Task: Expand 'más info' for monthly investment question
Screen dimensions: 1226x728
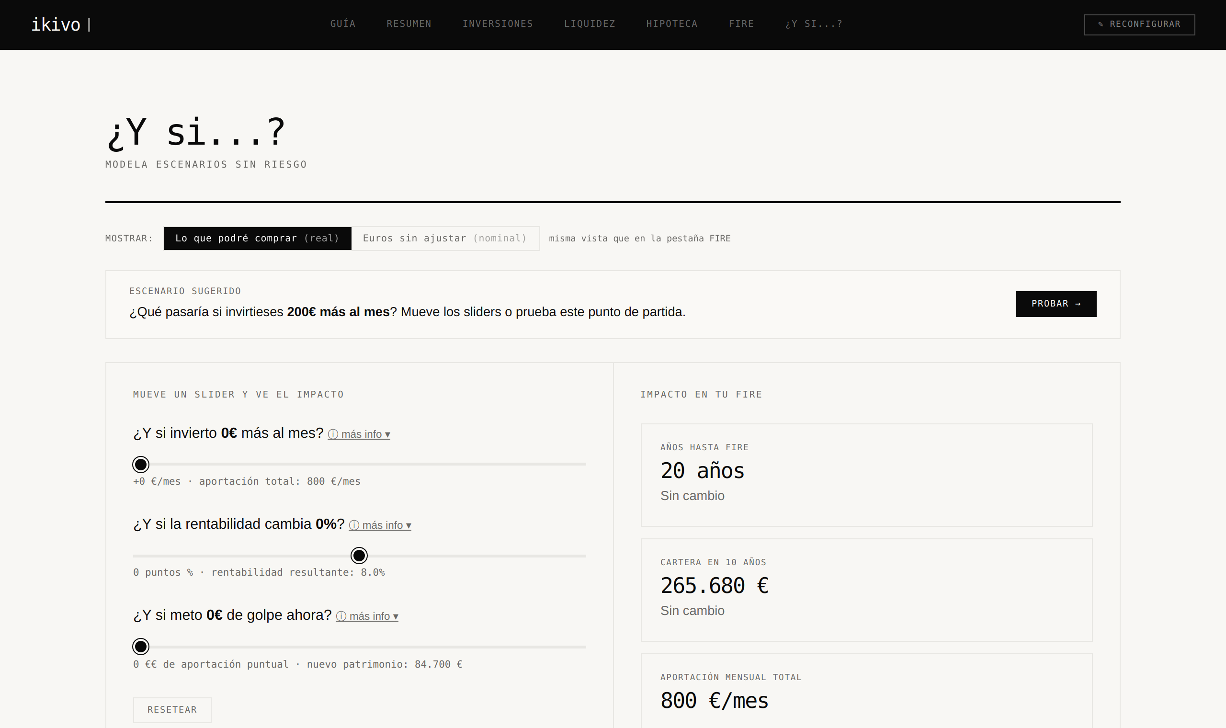Action: pos(359,434)
